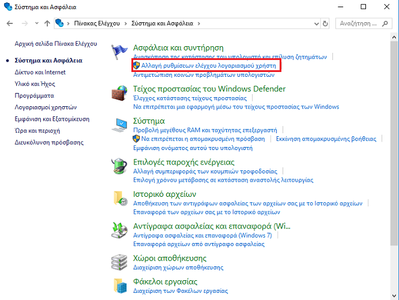Click Σύστημα και Ασφάλεια in the breadcrumb
The image size is (399, 300).
(162, 23)
